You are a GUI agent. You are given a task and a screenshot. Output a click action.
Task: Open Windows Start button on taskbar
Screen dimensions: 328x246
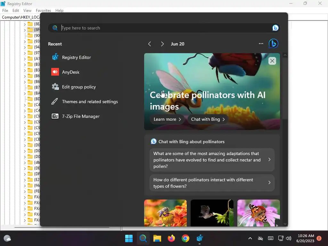point(129,238)
